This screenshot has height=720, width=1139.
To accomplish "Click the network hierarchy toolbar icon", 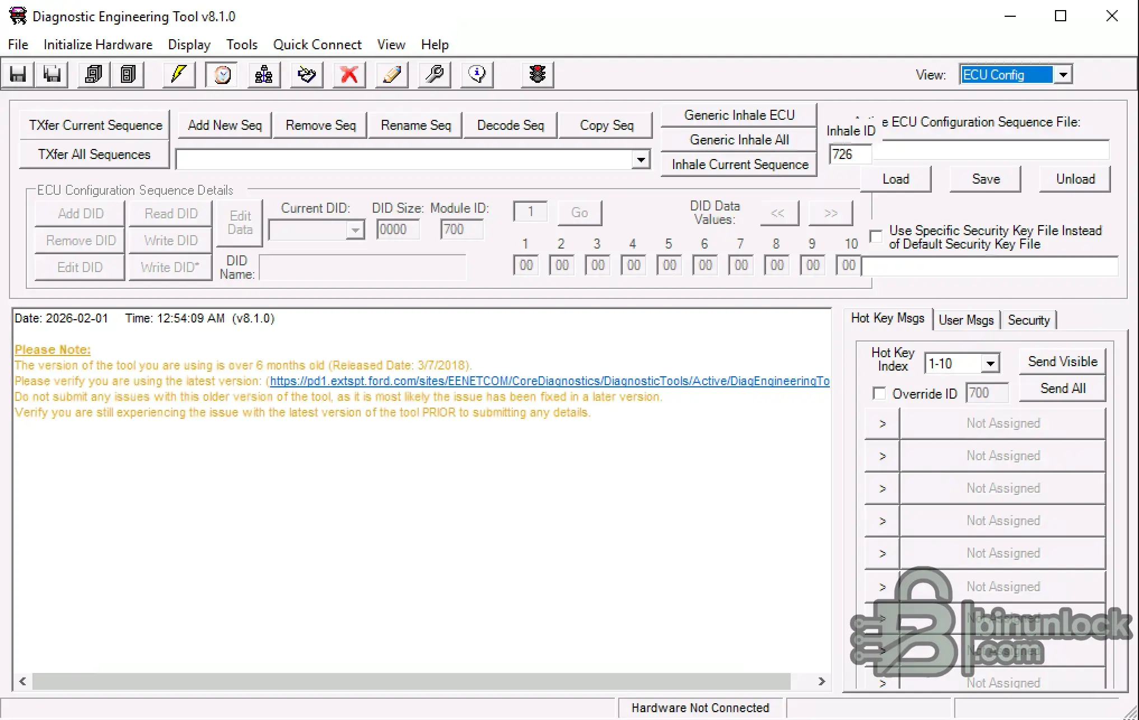I will [x=264, y=74].
